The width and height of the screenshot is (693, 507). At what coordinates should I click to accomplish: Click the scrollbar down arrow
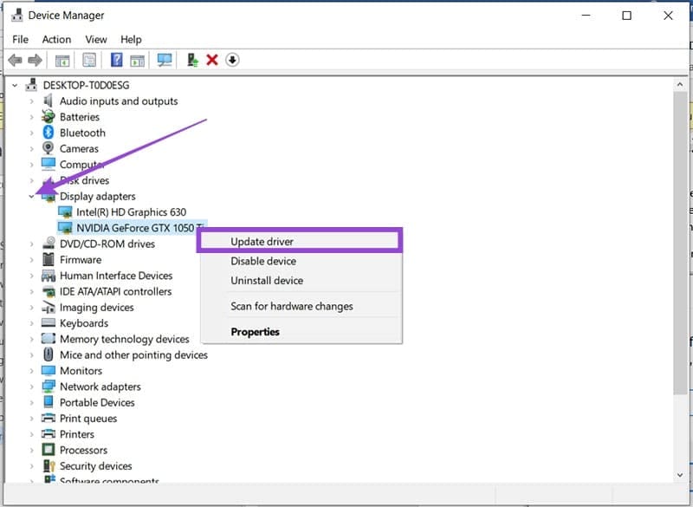(x=681, y=474)
